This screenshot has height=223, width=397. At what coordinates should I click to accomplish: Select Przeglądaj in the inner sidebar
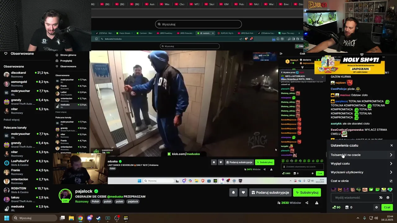coord(66,61)
